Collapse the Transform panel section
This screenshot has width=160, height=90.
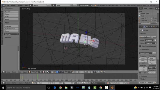[x=9, y=8]
